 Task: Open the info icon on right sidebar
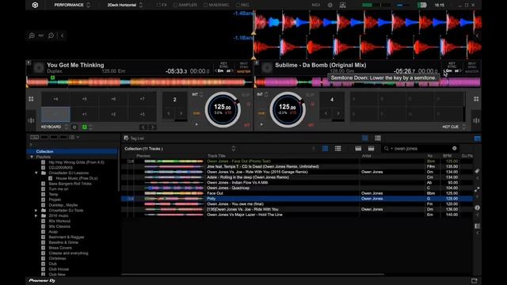[477, 207]
